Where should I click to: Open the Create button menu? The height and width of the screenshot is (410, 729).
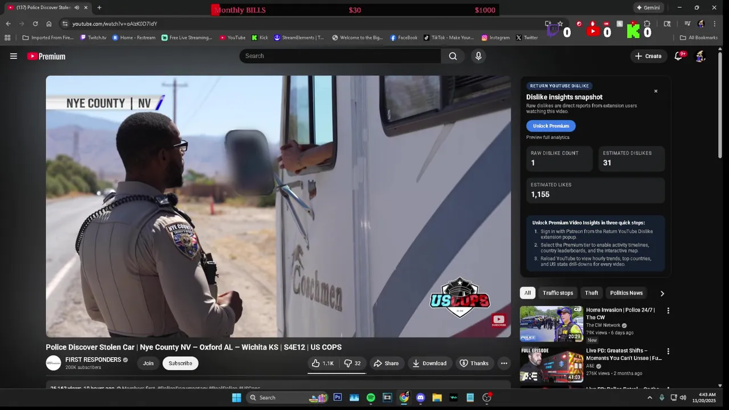click(648, 56)
